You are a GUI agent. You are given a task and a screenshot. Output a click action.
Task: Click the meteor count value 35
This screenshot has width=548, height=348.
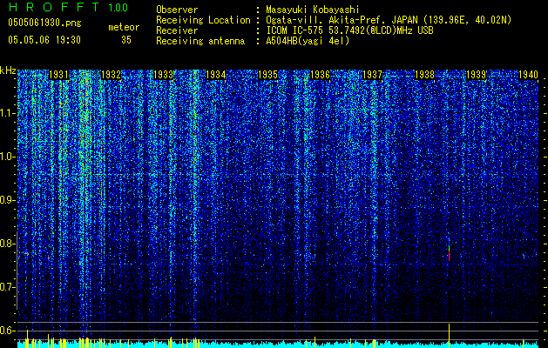[x=126, y=40]
